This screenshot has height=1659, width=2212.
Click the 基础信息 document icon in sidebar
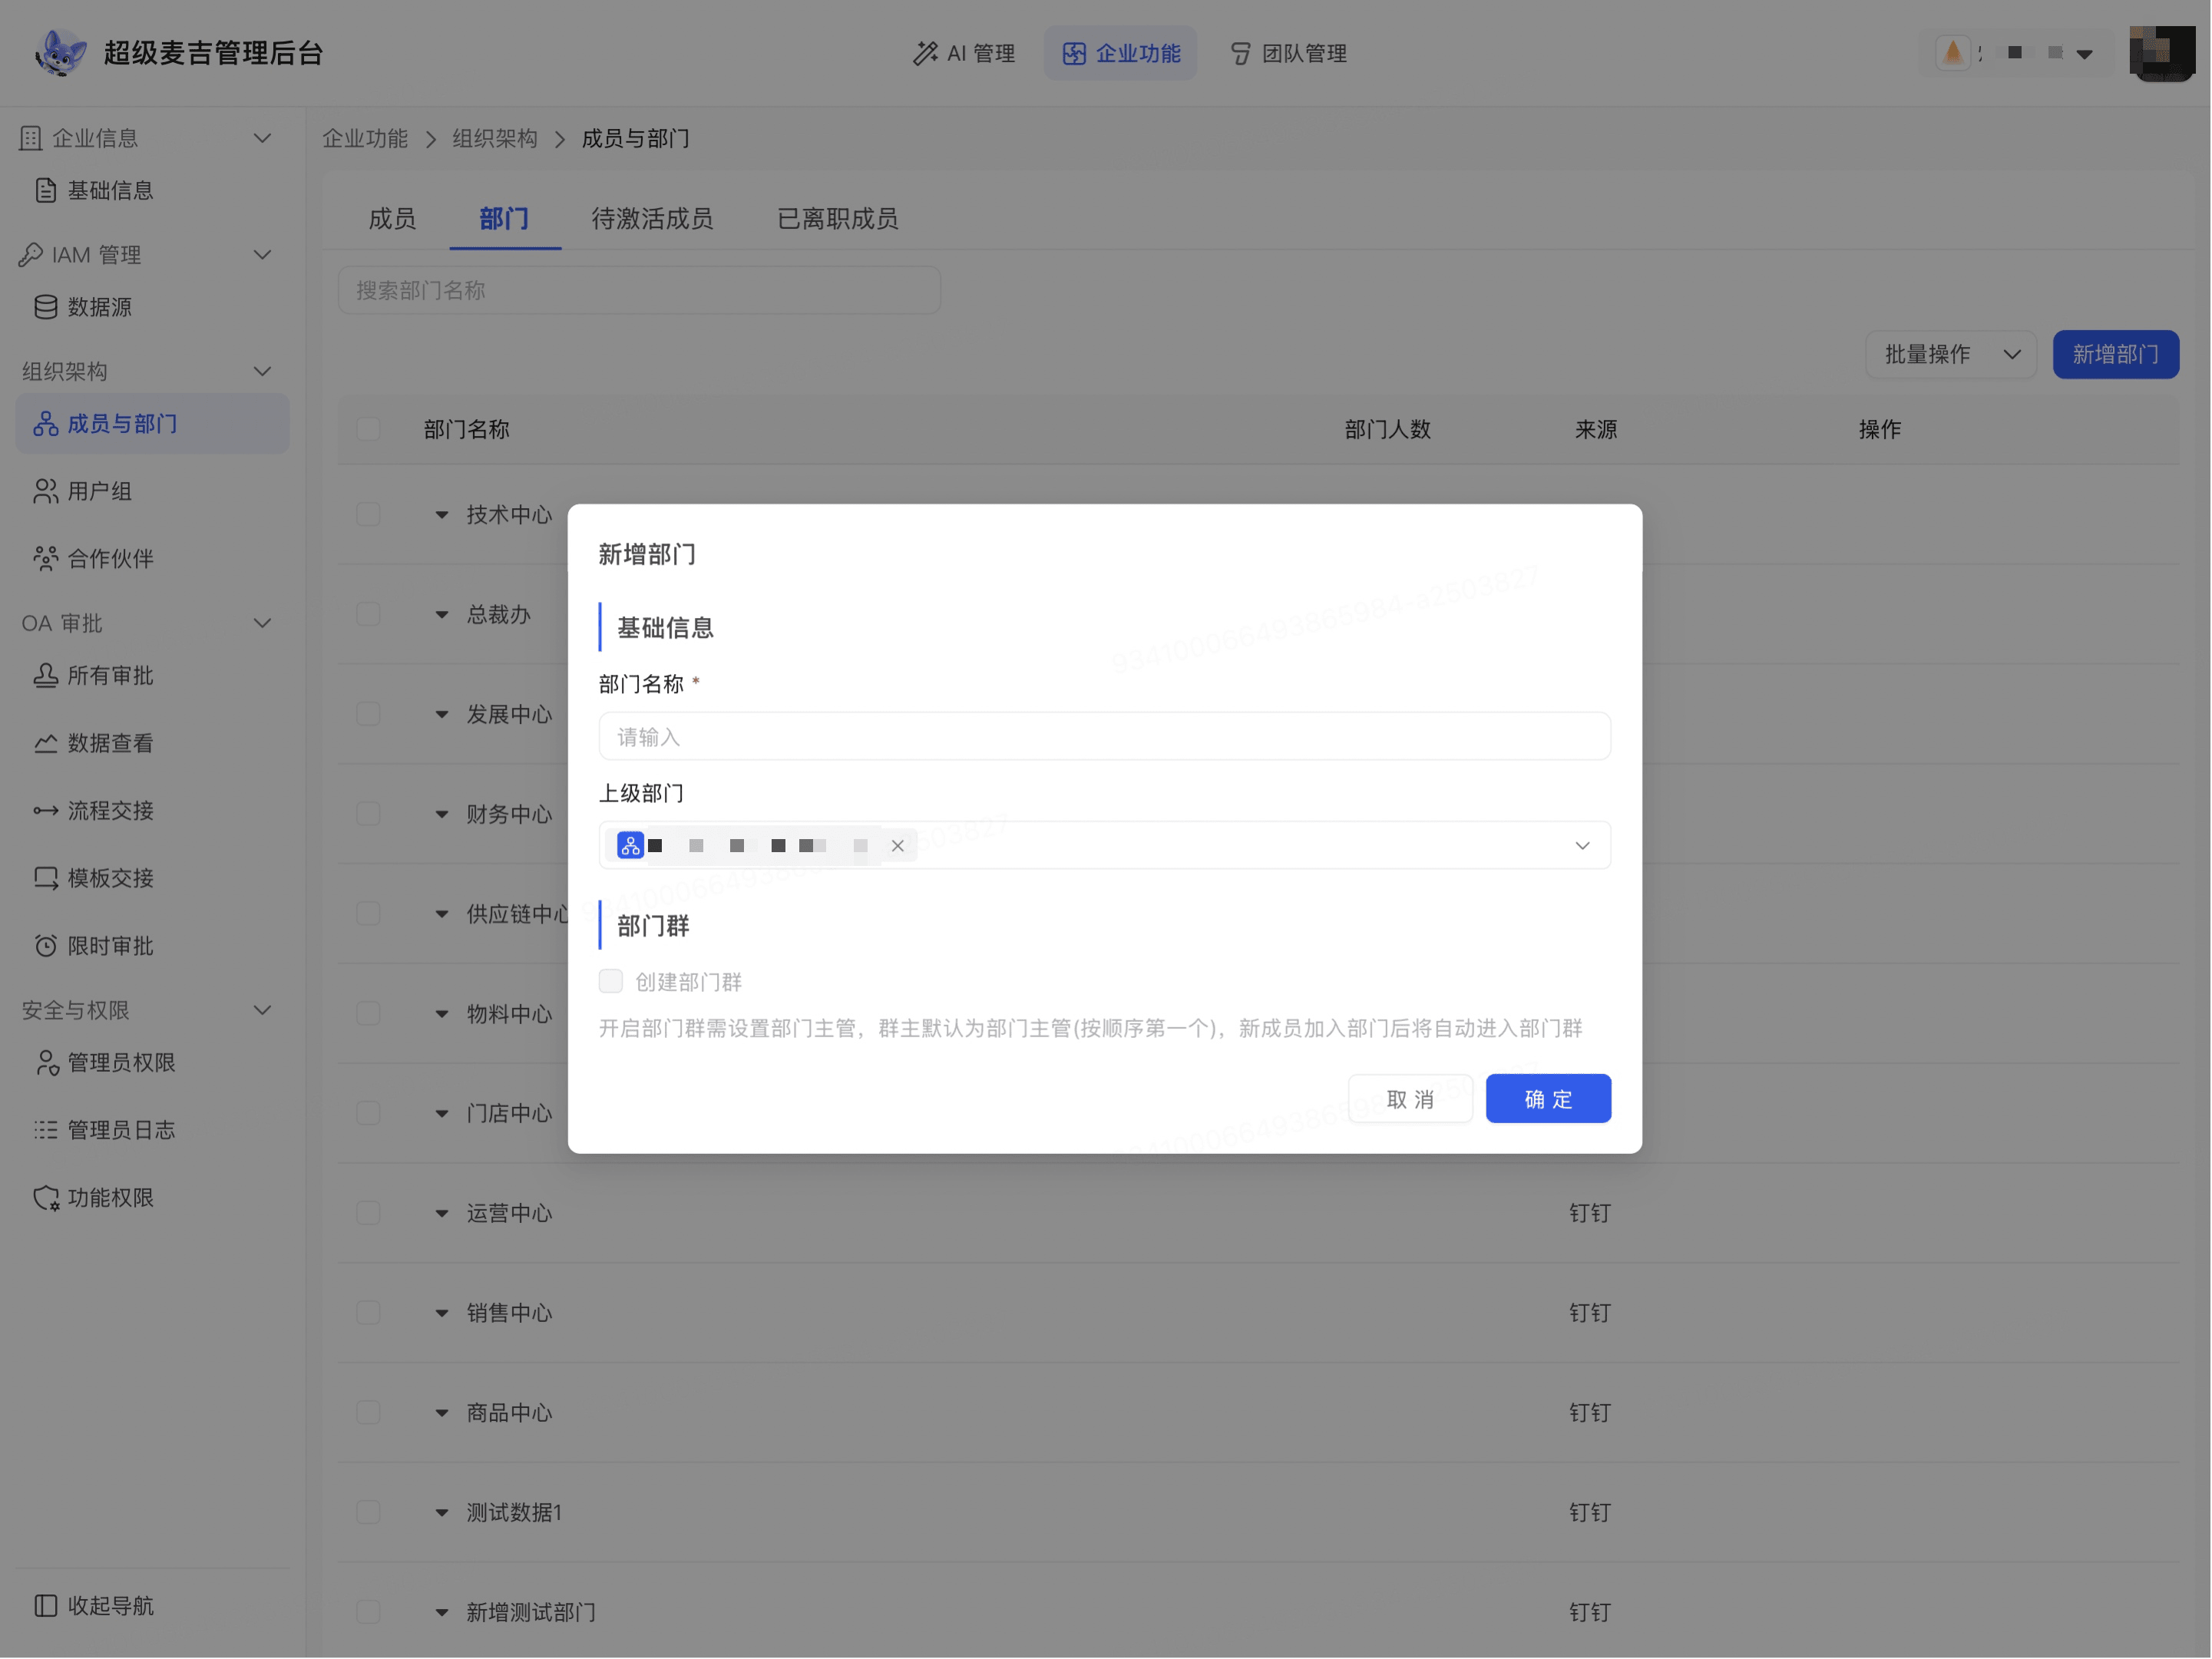coord(45,190)
